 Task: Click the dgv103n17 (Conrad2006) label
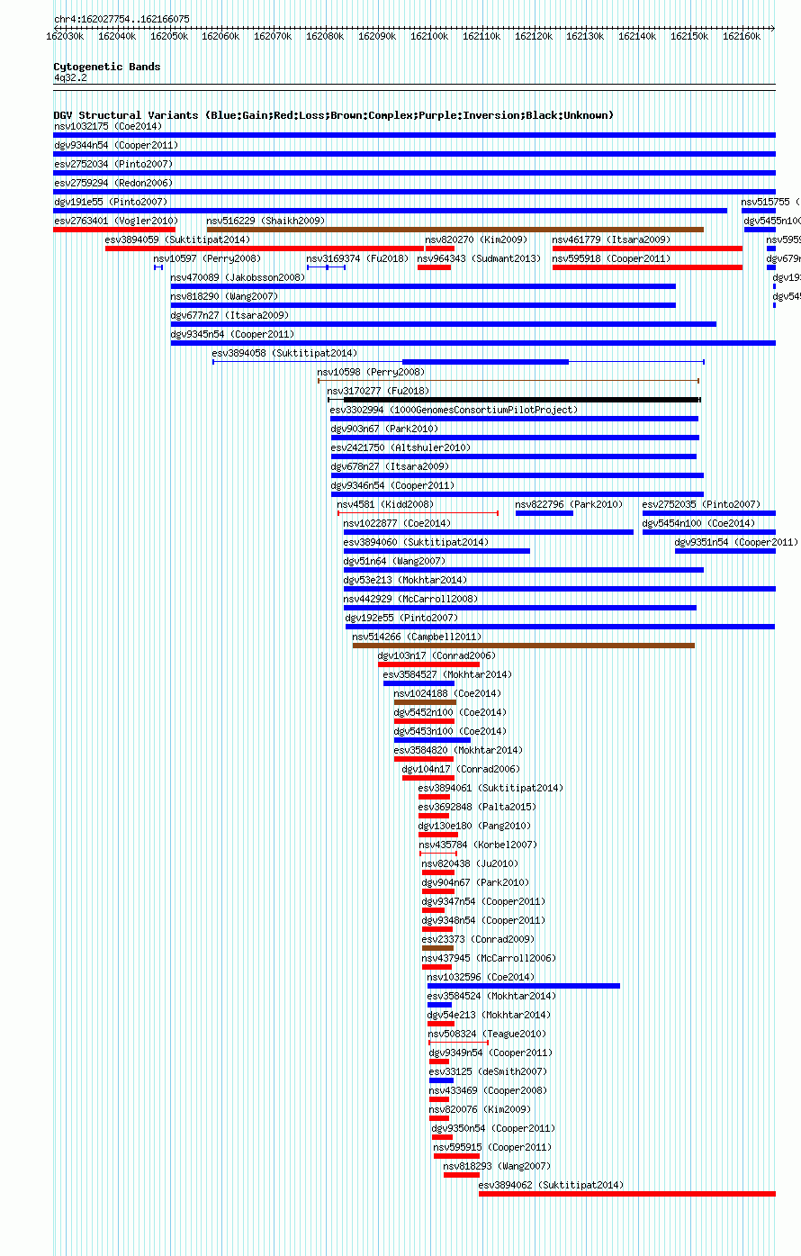tap(436, 655)
